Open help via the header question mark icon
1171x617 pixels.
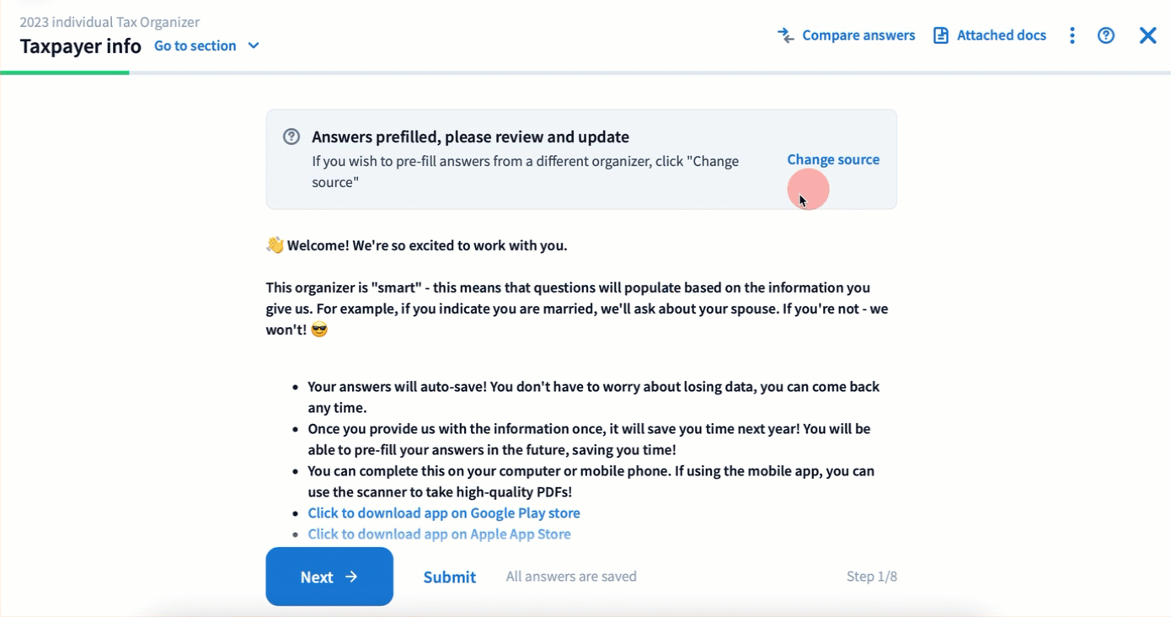pos(1106,35)
